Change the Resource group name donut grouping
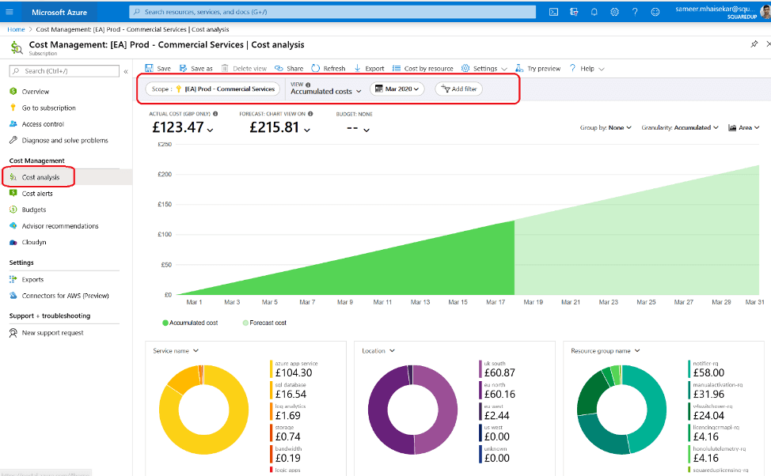This screenshot has width=771, height=476. tap(606, 351)
